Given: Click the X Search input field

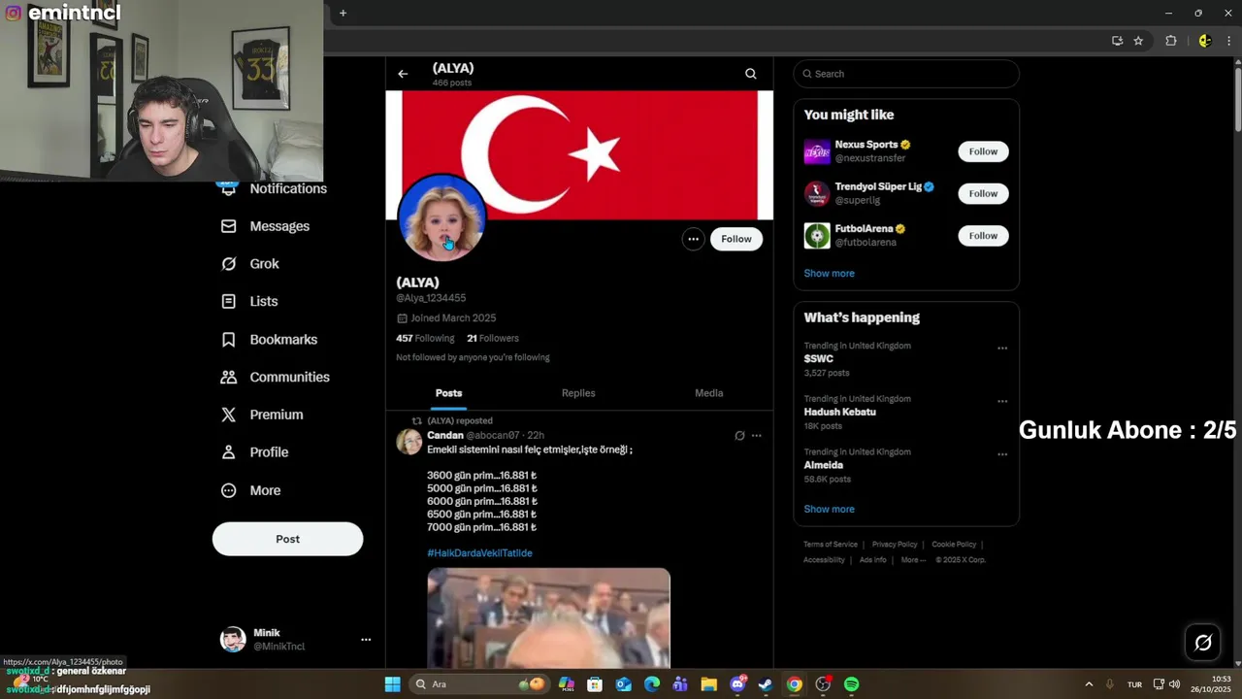Looking at the screenshot, I should pyautogui.click(x=906, y=74).
